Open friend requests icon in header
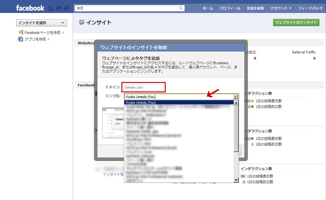 (51, 8)
